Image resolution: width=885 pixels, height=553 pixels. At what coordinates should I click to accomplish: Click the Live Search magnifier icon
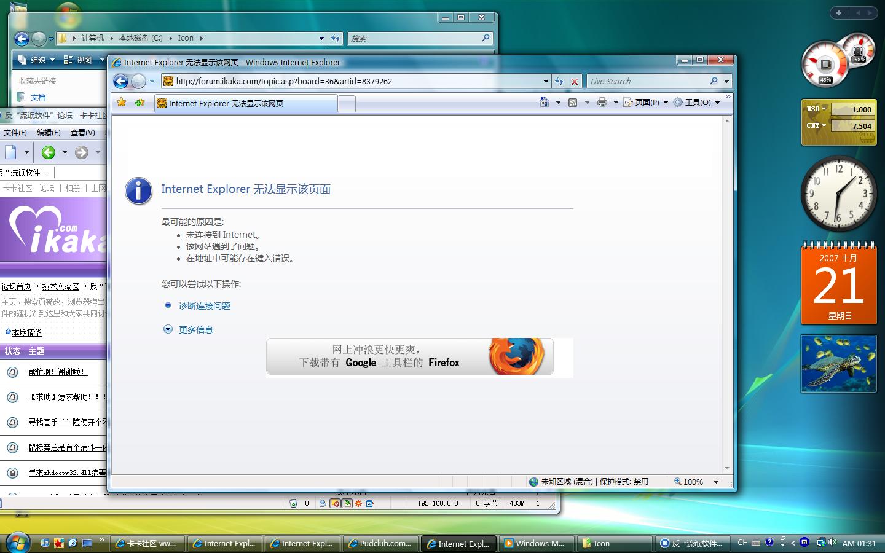click(714, 81)
